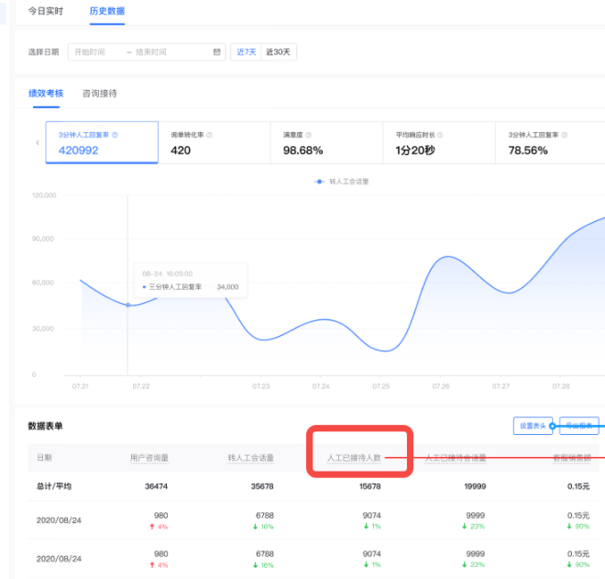Switch to the 咨询接待 tab
This screenshot has width=605, height=579.
point(100,94)
